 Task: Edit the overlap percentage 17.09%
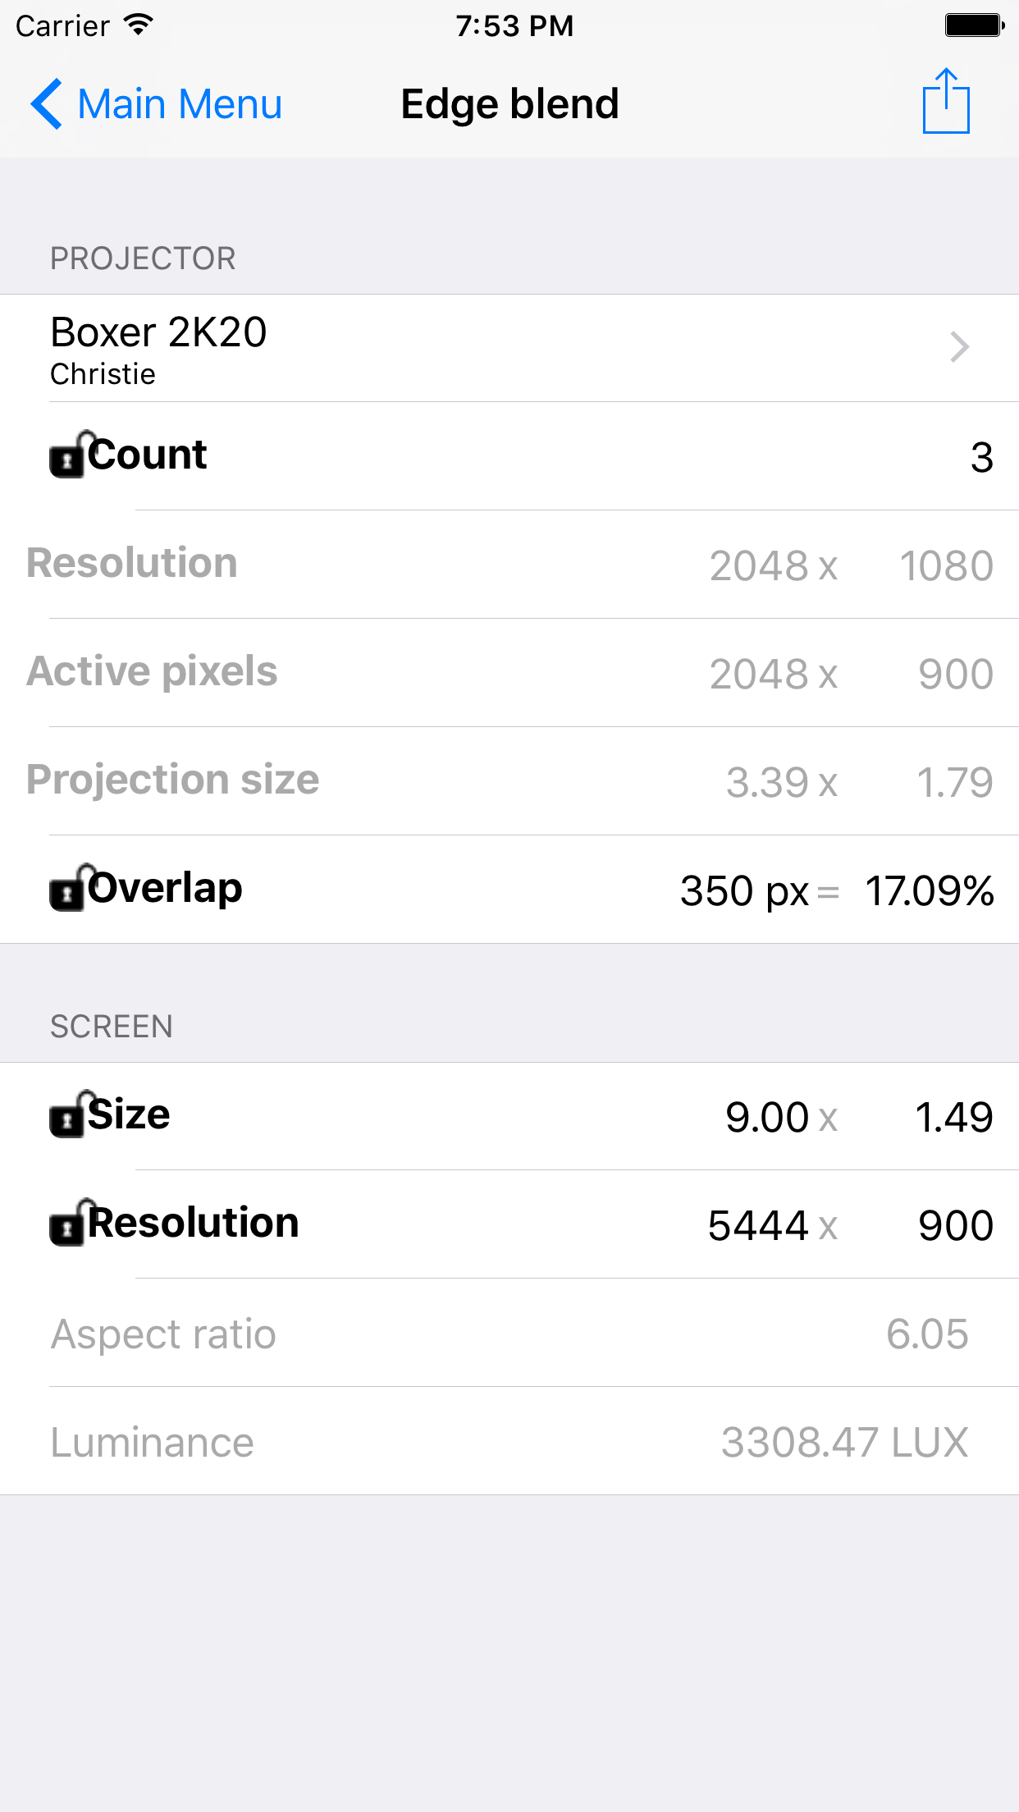tap(930, 891)
